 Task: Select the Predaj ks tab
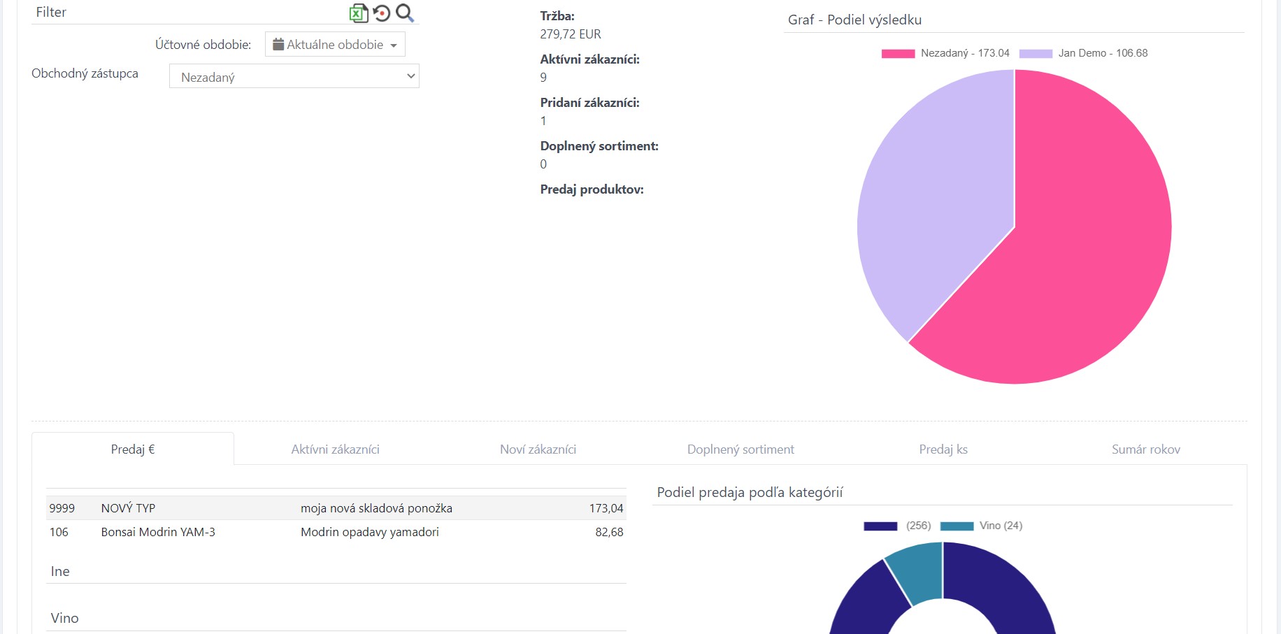coord(943,449)
